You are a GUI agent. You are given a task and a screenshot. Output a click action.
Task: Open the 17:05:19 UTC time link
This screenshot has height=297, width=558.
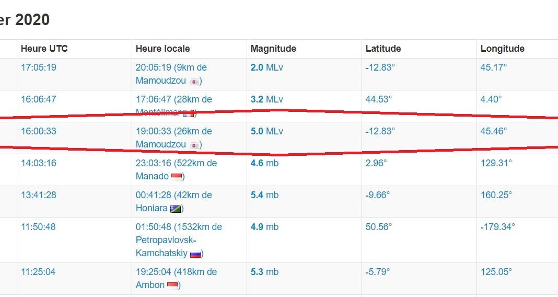[39, 67]
